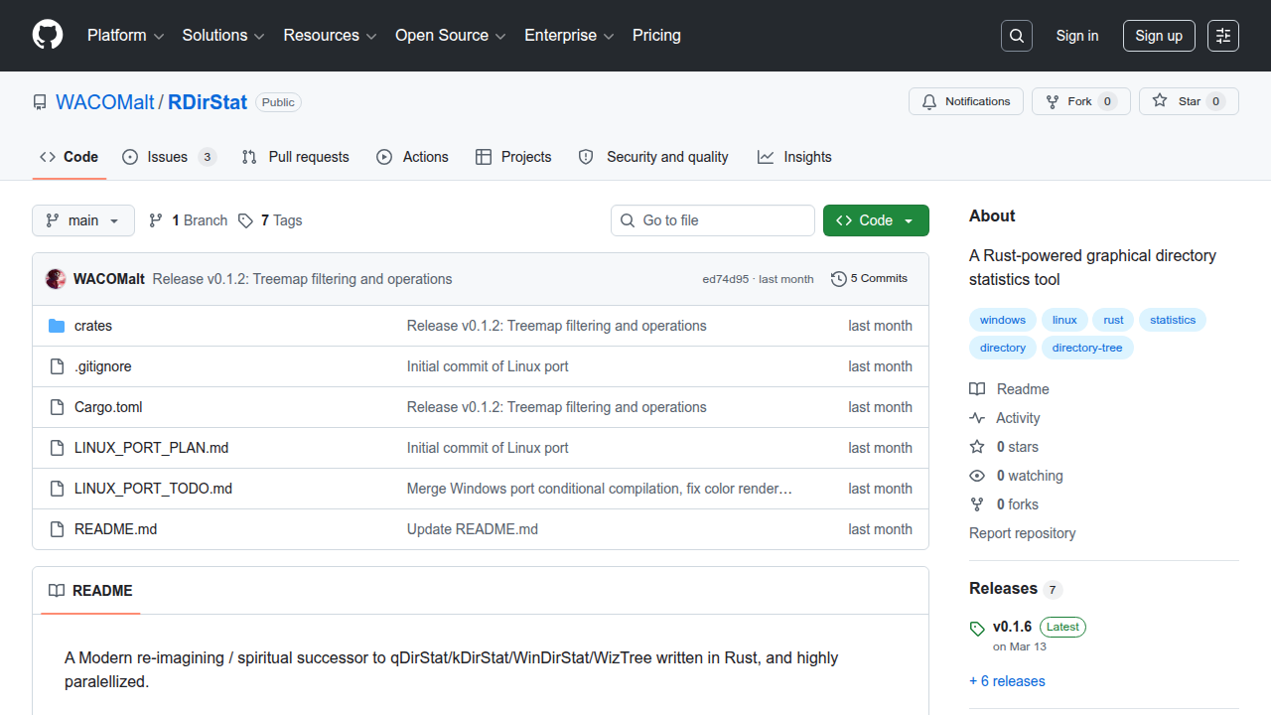Click the Sign in link
The height and width of the screenshot is (715, 1271).
coord(1077,36)
